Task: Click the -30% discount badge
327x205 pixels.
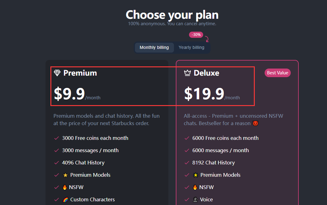Action: [196, 35]
